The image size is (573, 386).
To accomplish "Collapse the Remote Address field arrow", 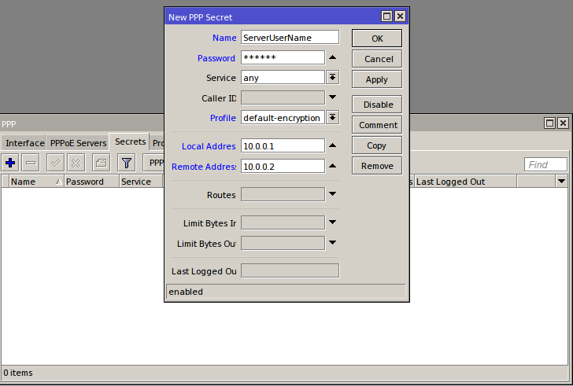I will pos(332,166).
